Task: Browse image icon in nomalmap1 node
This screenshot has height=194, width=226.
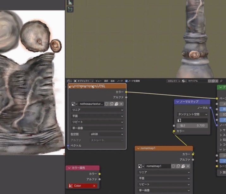Action: tap(141, 166)
